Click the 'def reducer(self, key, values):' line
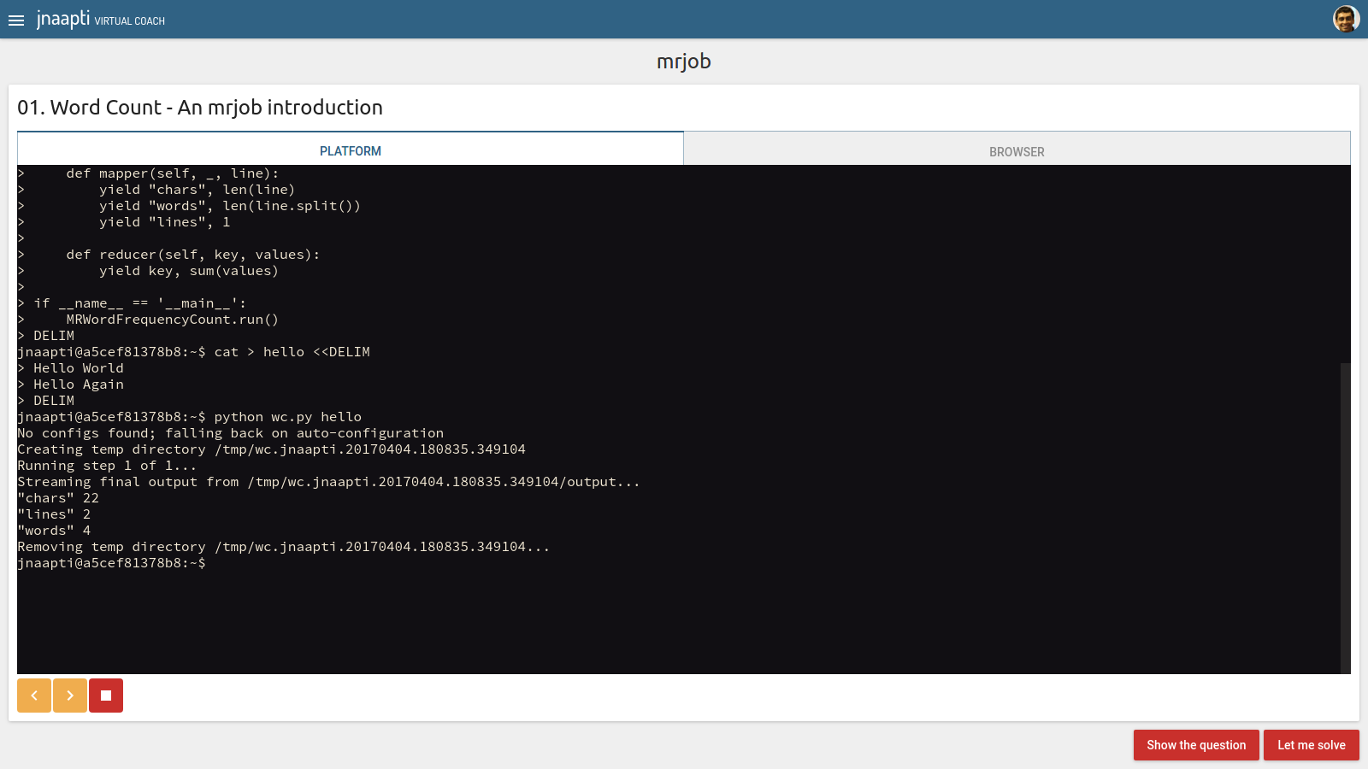1368x769 pixels. (x=193, y=255)
